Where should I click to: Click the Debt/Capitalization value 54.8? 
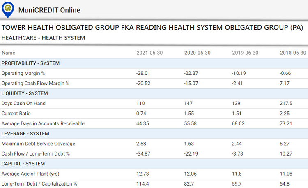[x=285, y=183]
